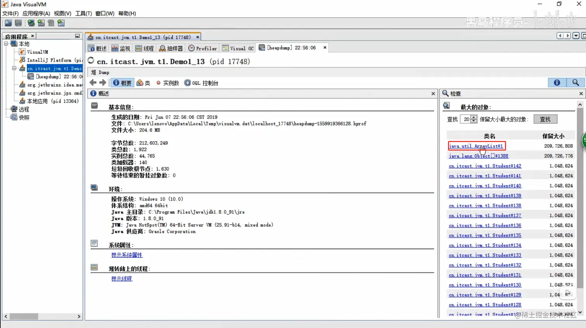
Task: Open the 帮助(H) menu
Action: pyautogui.click(x=127, y=14)
